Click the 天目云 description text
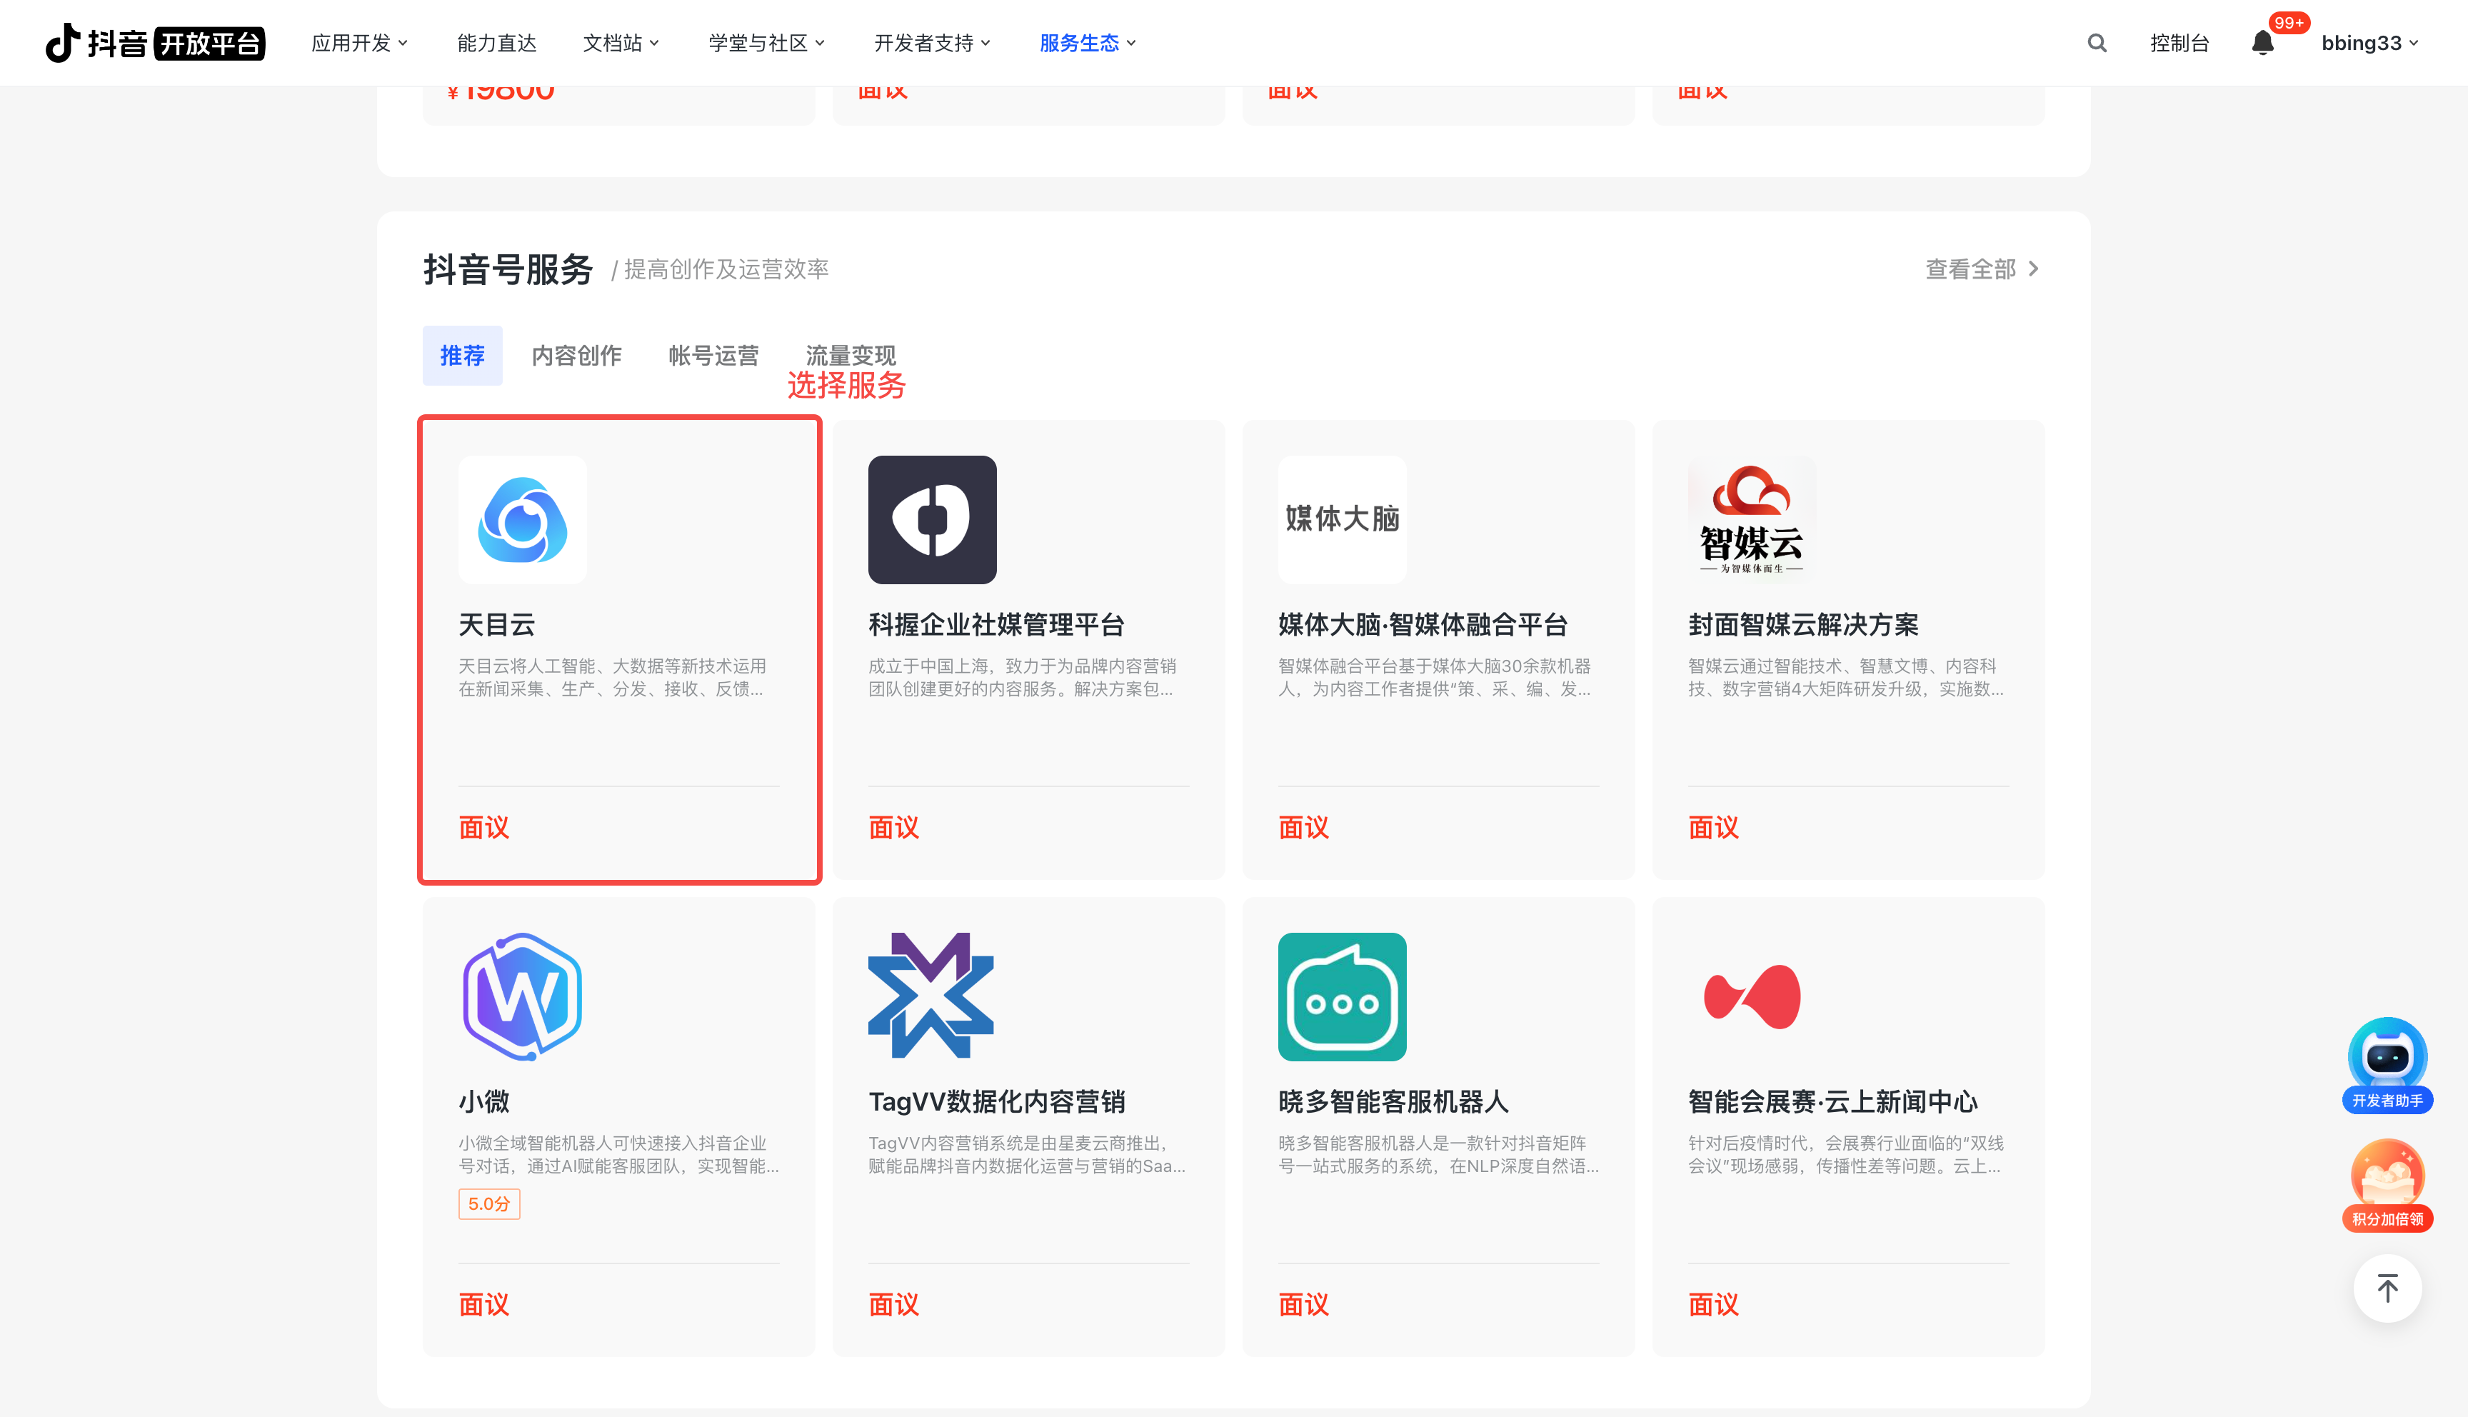Screen dimensions: 2468x1417 point(612,677)
